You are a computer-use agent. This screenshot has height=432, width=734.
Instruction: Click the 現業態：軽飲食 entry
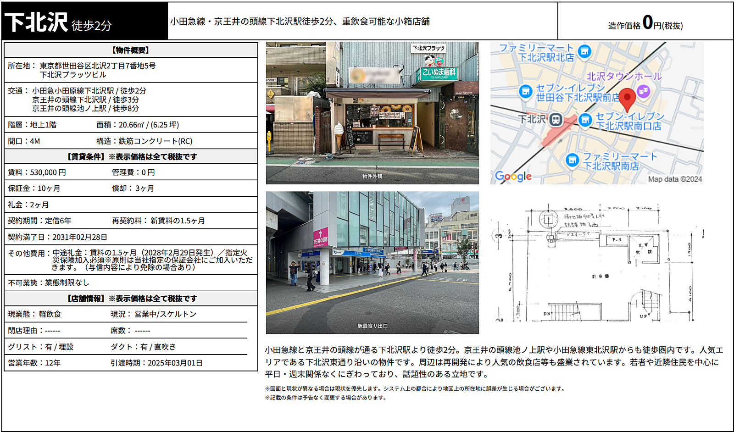(34, 314)
